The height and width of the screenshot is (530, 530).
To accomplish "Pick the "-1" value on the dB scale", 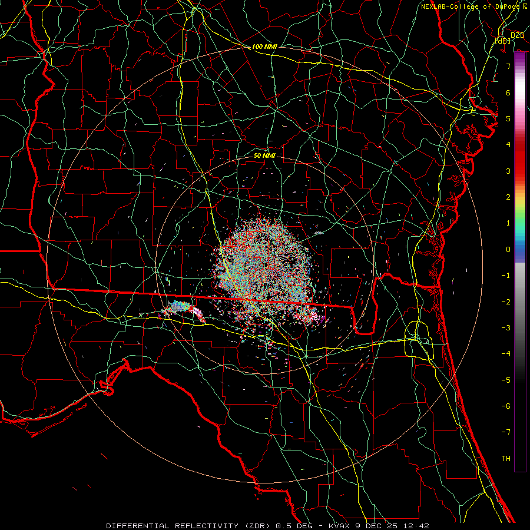I will (506, 276).
